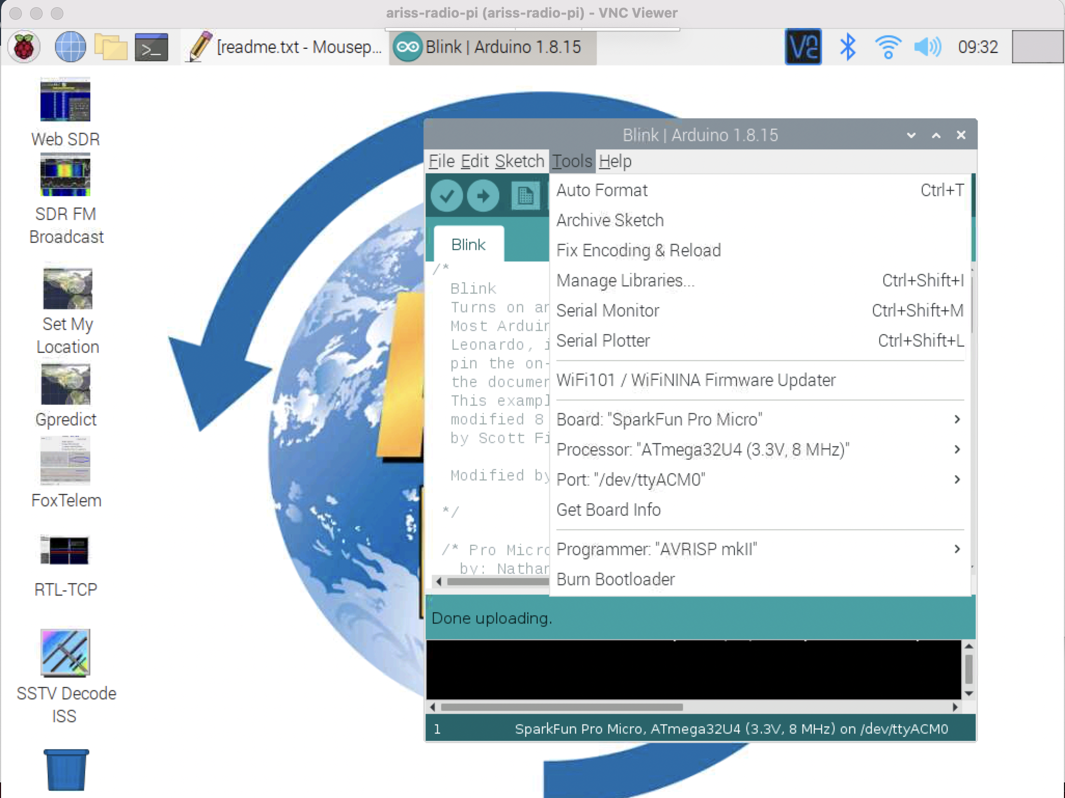Open the Web SDR desktop icon

[65, 112]
